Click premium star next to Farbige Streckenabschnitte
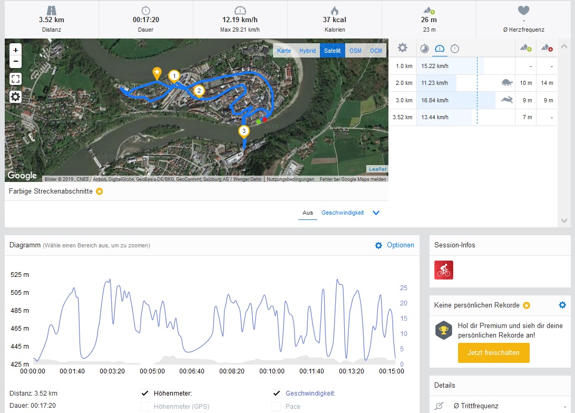The height and width of the screenshot is (413, 575). click(100, 191)
